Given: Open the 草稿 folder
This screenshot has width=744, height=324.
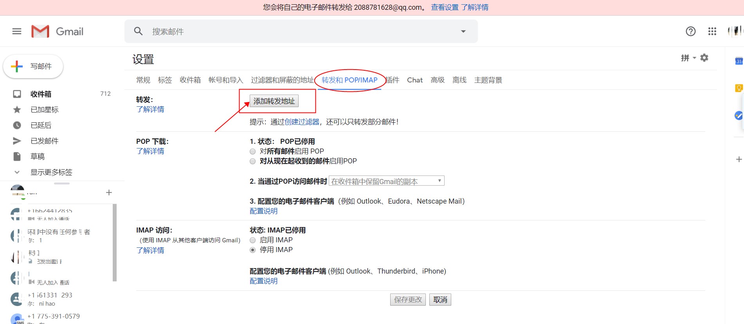Looking at the screenshot, I should (x=38, y=157).
